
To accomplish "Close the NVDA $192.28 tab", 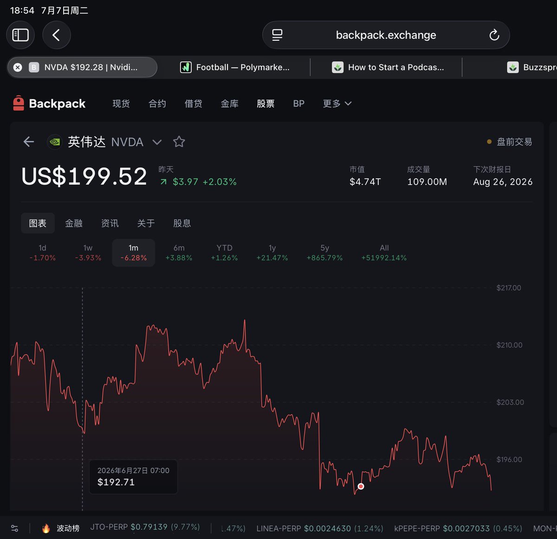I will pos(18,67).
